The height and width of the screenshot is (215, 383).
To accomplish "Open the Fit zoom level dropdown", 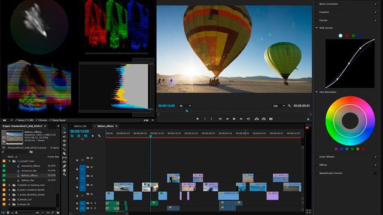I will (x=185, y=106).
